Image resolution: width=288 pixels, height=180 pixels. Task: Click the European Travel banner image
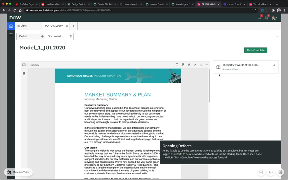coord(118,76)
